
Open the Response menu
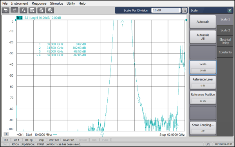(x=39, y=3)
